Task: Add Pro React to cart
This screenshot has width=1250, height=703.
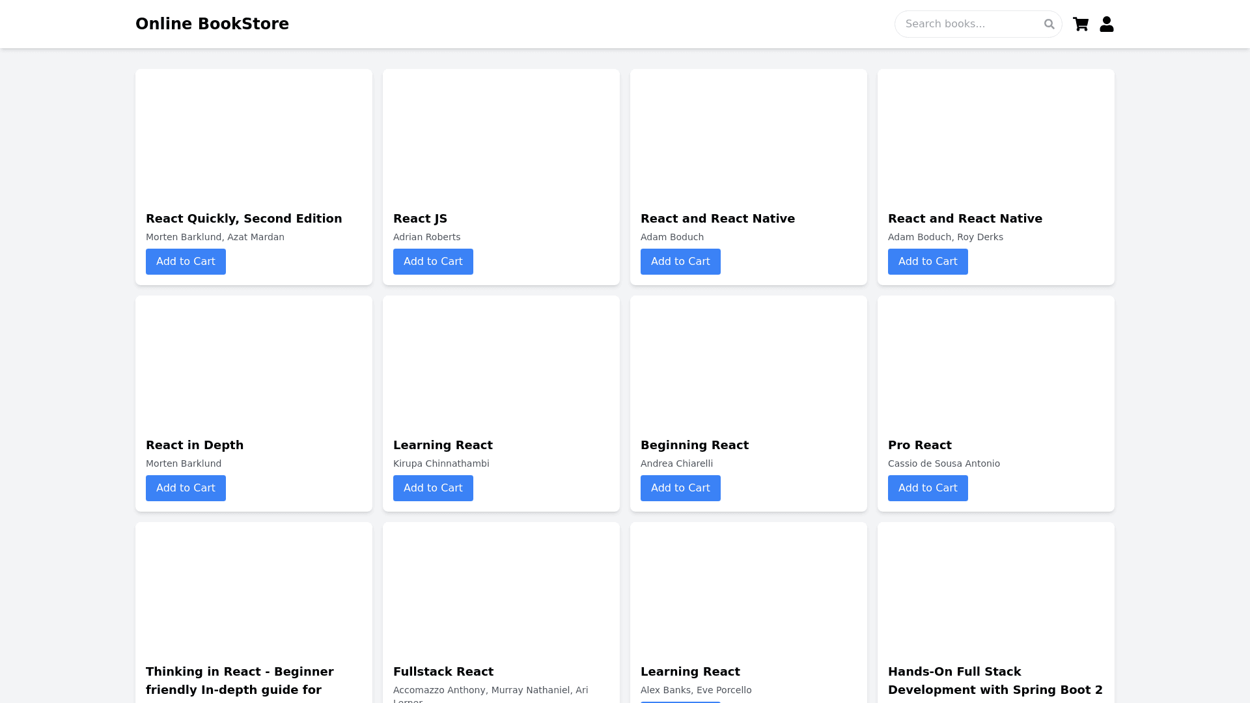Action: pos(928,488)
